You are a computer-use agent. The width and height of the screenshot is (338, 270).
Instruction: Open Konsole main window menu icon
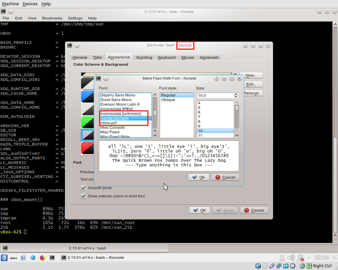pos(3,11)
